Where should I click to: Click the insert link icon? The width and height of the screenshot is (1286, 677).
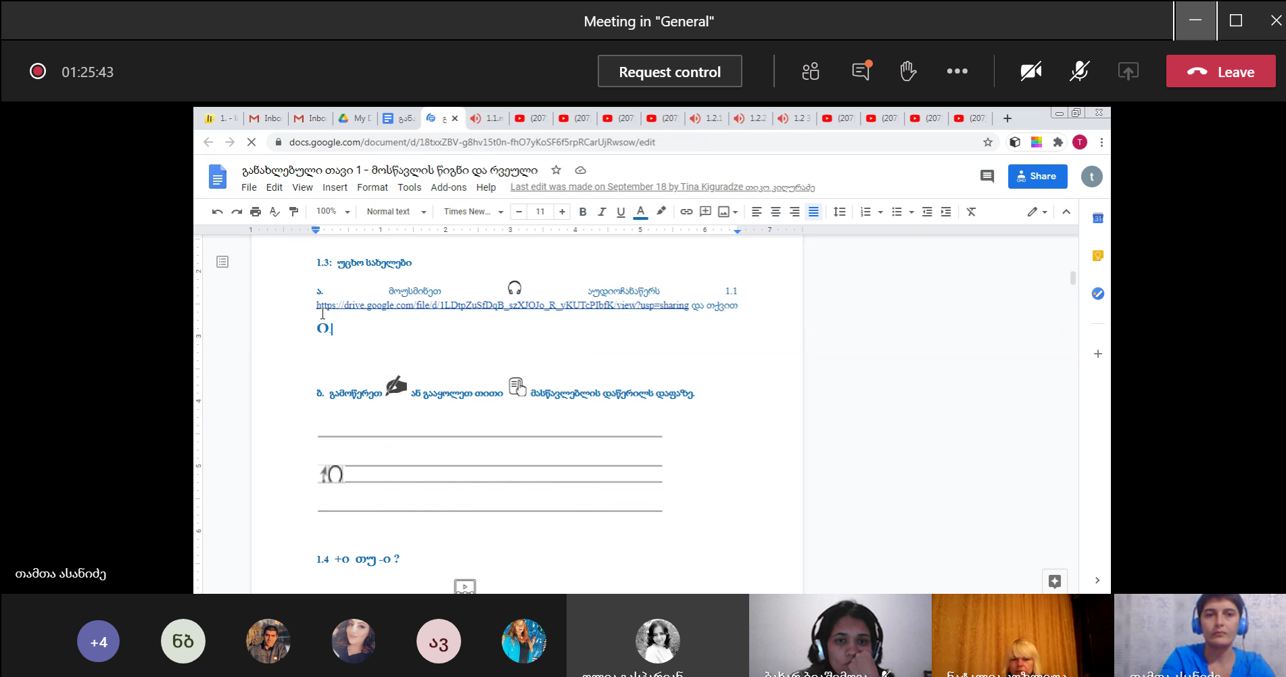click(x=686, y=212)
